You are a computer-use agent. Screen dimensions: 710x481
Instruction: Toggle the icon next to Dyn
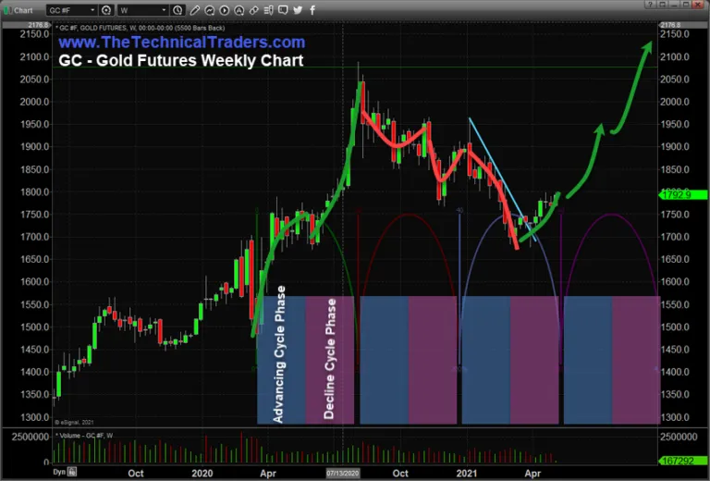72,472
